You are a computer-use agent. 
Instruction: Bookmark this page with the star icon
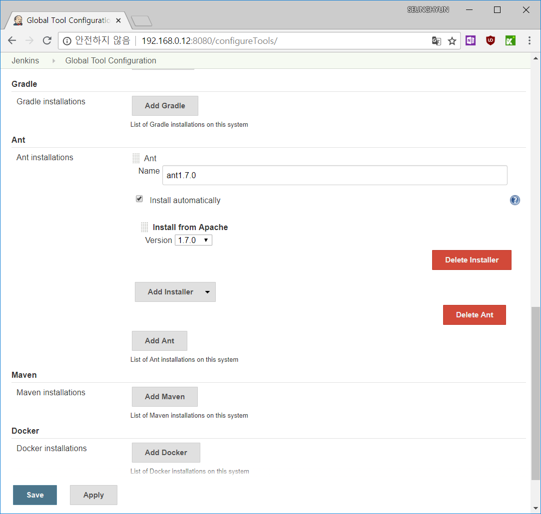click(x=452, y=41)
